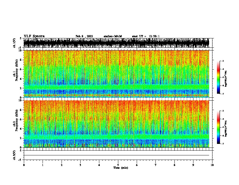
Task: Click ch.2 frequency tick label "8"
Action: pyautogui.click(x=21, y=110)
